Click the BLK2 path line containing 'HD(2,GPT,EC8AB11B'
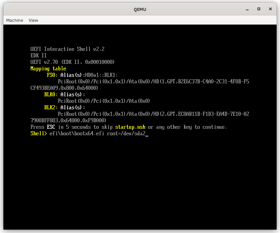This screenshot has width=280, height=233. click(x=153, y=114)
